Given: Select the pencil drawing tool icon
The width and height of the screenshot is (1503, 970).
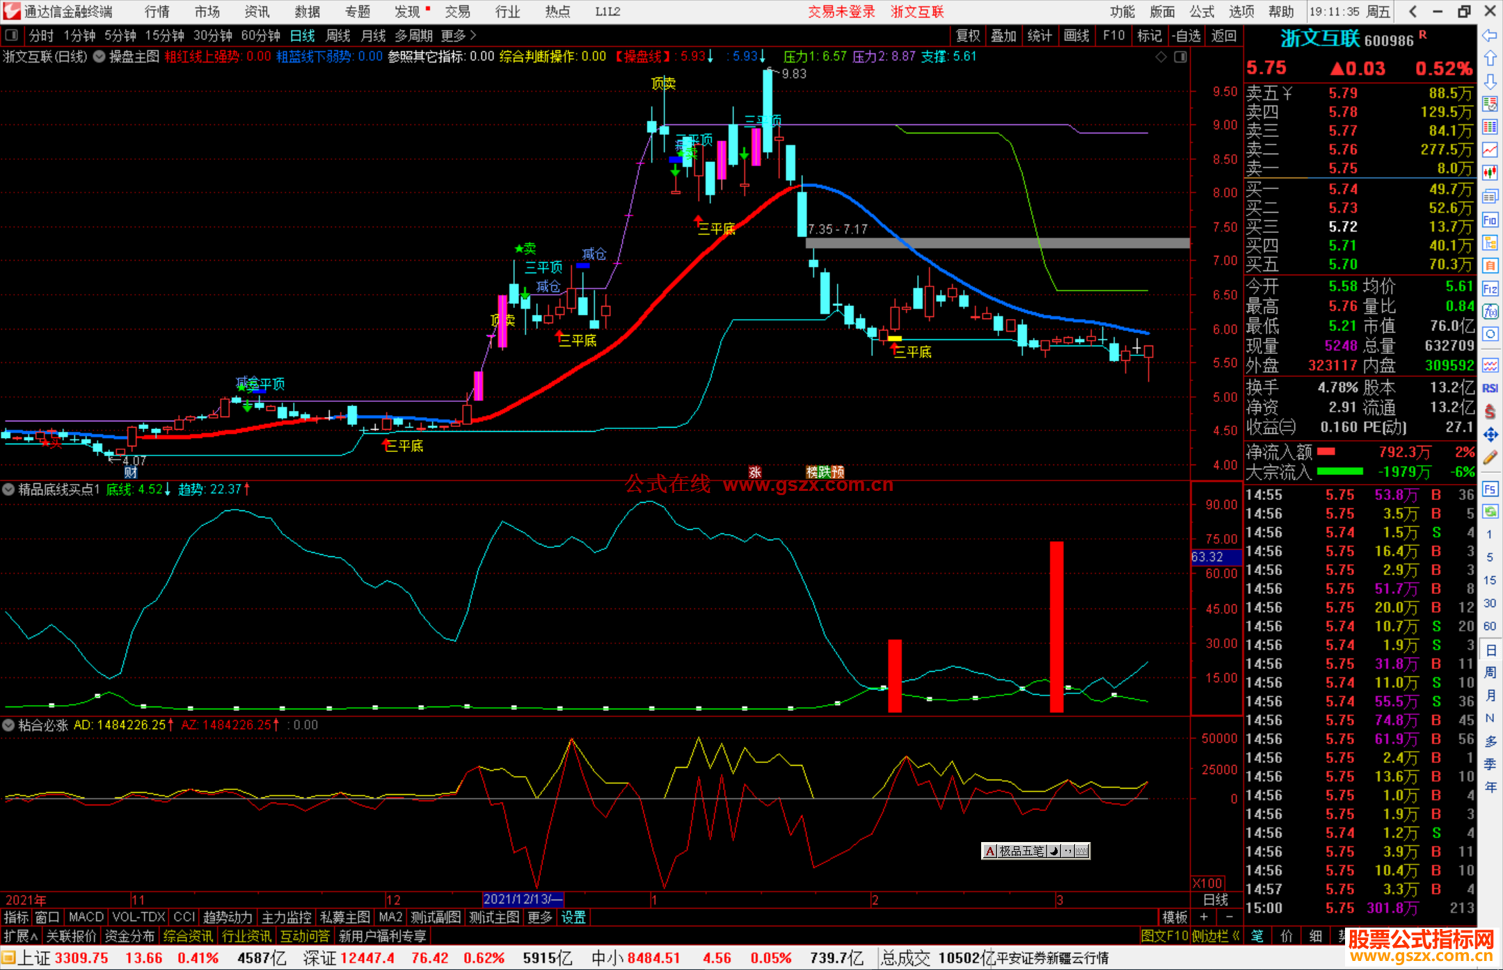Looking at the screenshot, I should coord(1490,458).
